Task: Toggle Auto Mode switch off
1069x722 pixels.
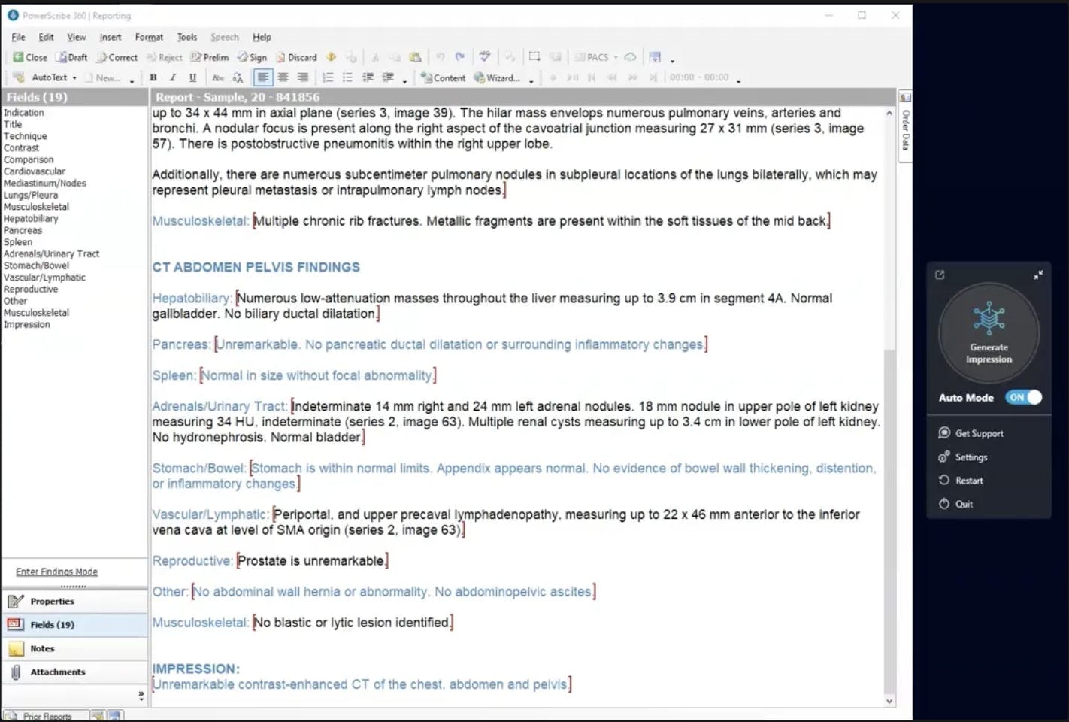Action: pos(1023,397)
